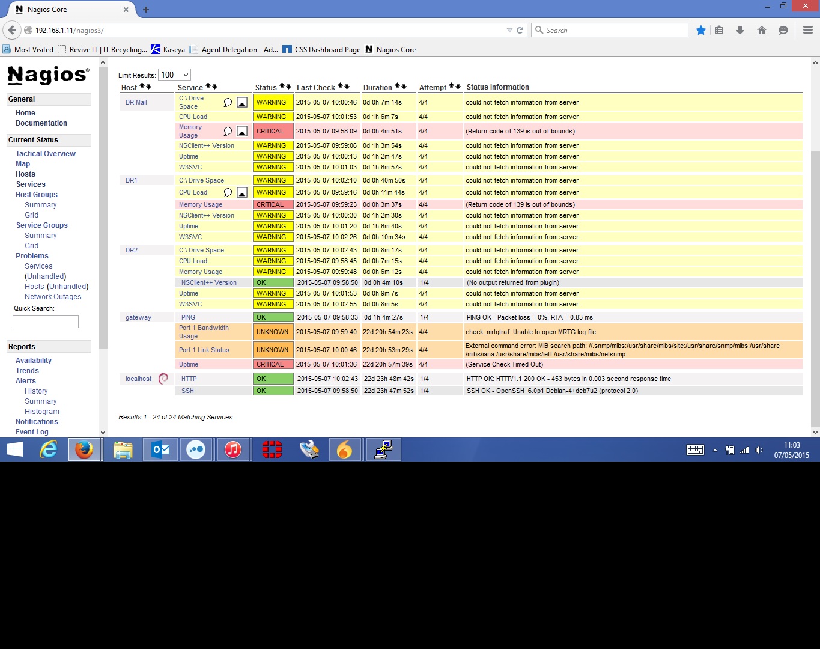Reload the page with the refresh icon
The width and height of the screenshot is (820, 649).
(520, 30)
